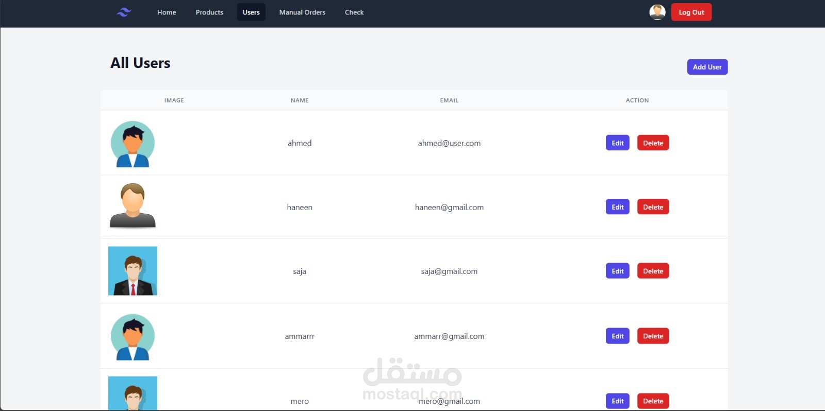The width and height of the screenshot is (825, 411).
Task: Click the ACTION column header
Action: point(637,100)
